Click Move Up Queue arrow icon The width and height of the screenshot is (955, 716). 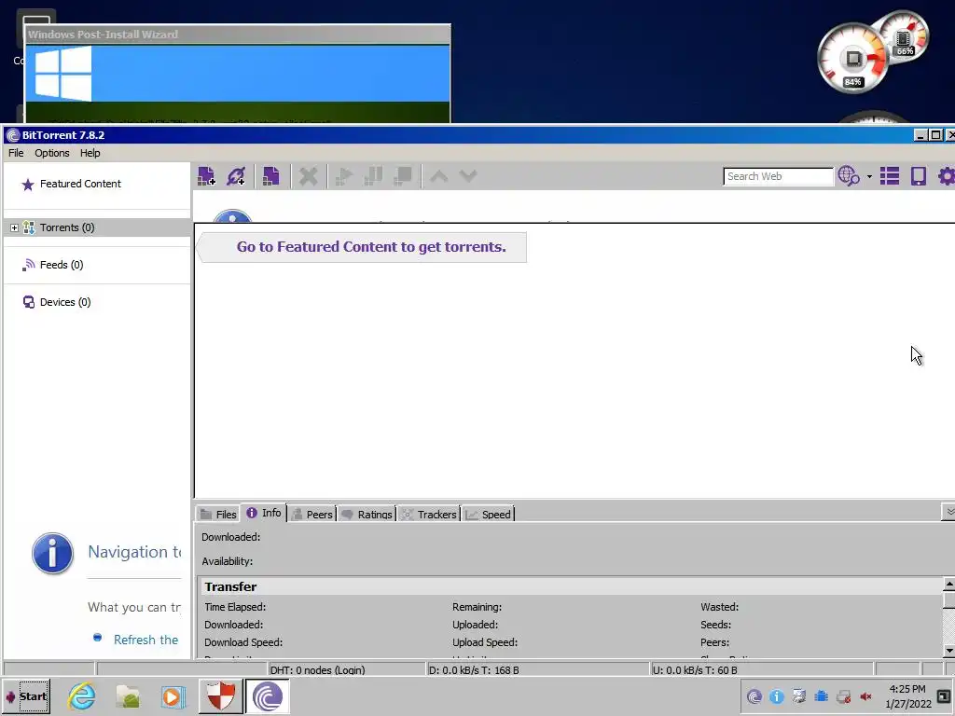[439, 176]
